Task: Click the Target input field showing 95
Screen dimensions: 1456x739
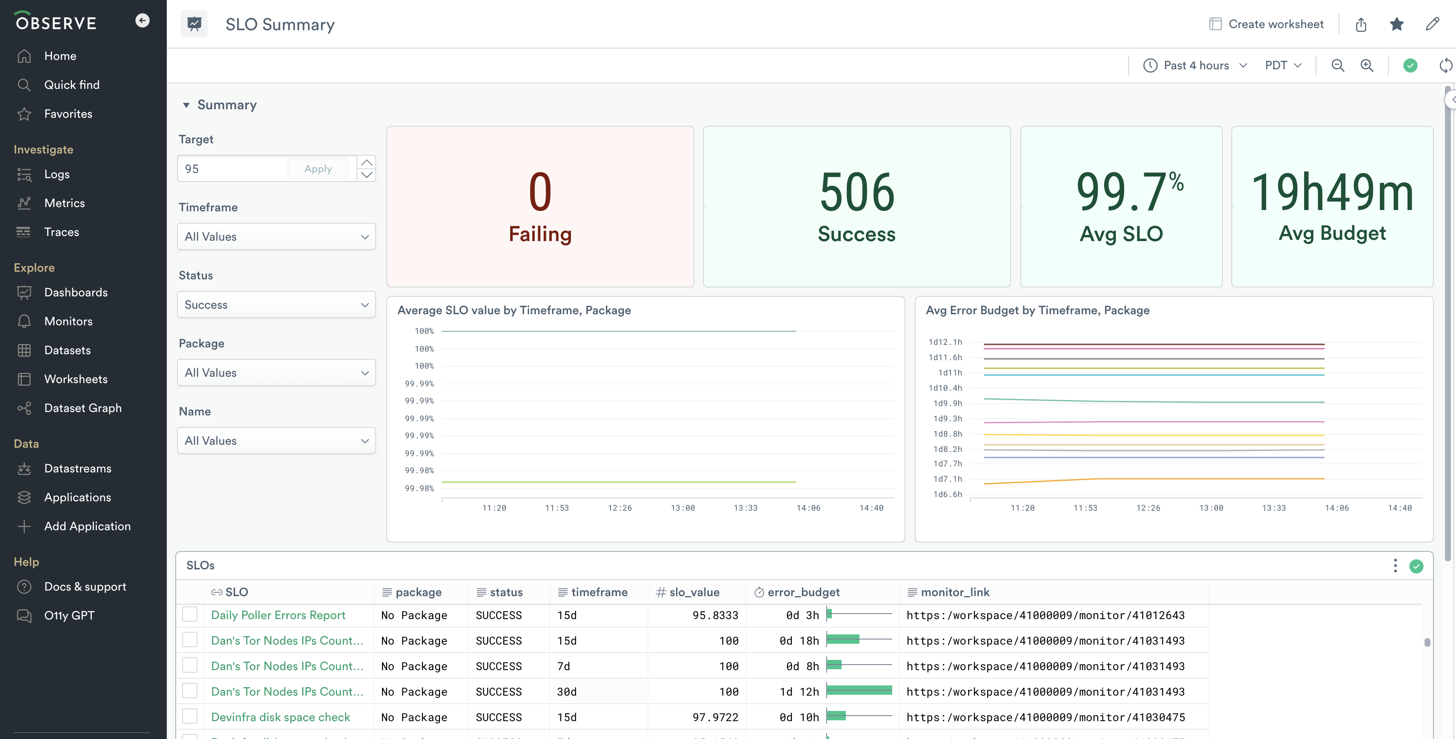Action: tap(232, 169)
